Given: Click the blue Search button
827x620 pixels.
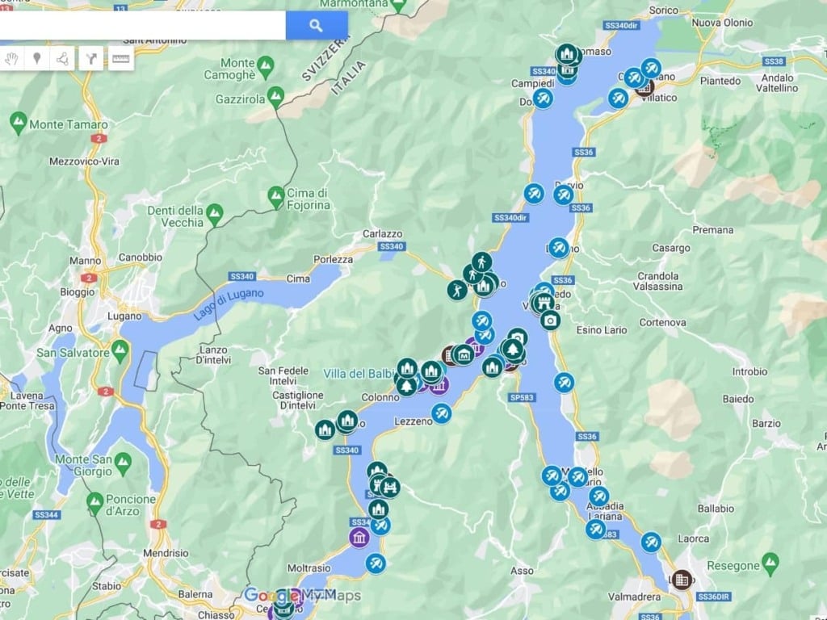Looking at the screenshot, I should click(314, 25).
